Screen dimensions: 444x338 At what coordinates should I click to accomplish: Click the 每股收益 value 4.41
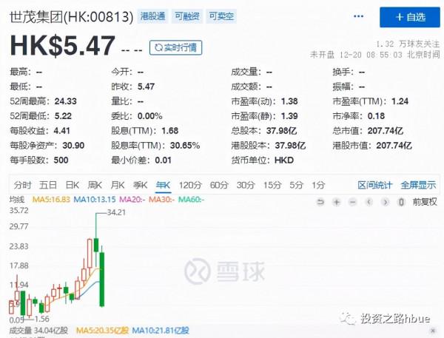click(61, 131)
